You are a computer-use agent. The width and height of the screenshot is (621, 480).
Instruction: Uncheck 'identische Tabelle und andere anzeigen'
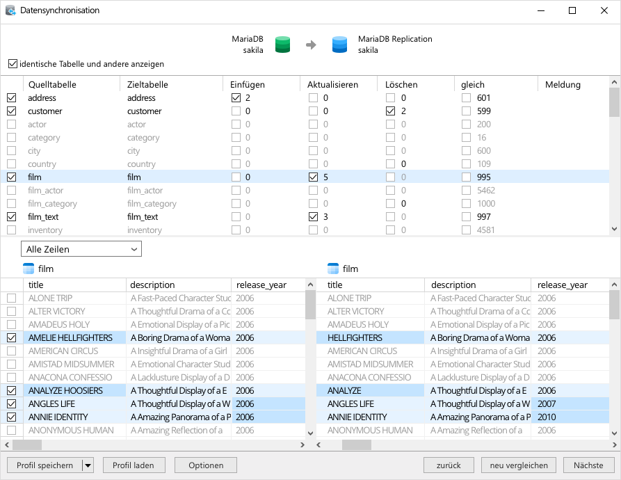click(13, 63)
